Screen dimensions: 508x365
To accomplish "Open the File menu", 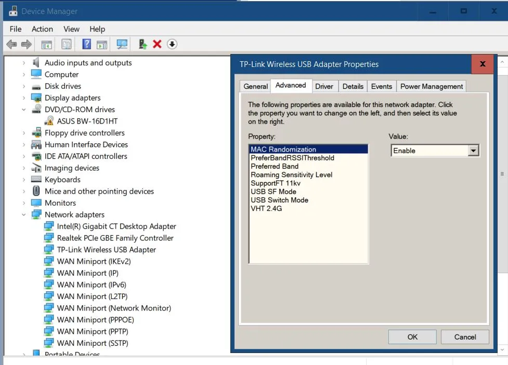I will point(16,29).
